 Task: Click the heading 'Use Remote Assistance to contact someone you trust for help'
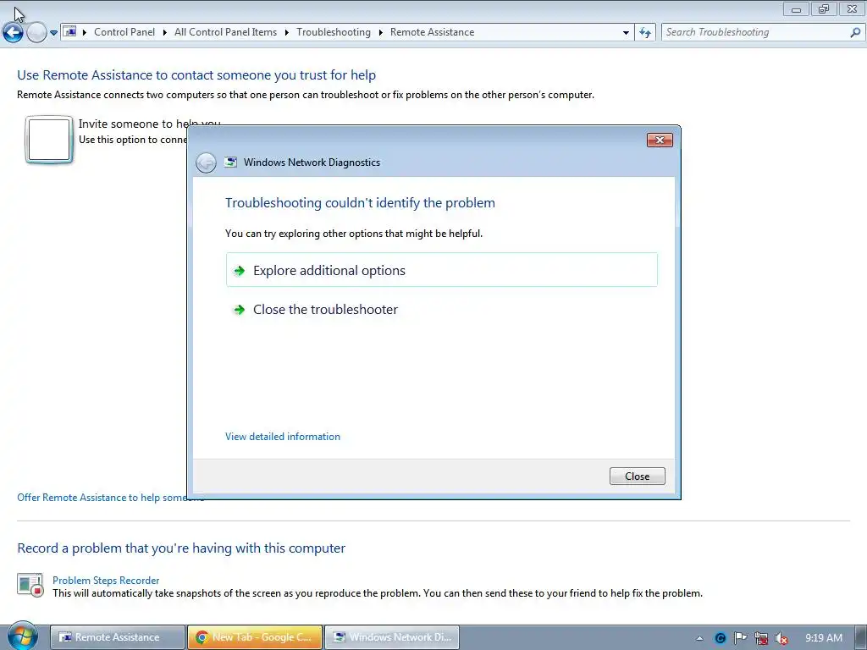pyautogui.click(x=196, y=75)
